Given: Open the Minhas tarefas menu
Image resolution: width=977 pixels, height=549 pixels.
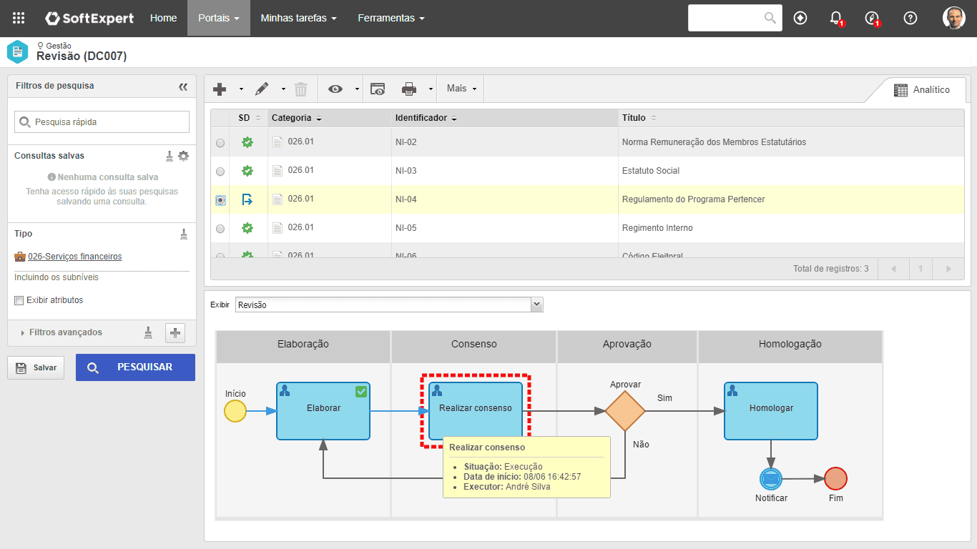Looking at the screenshot, I should (298, 18).
